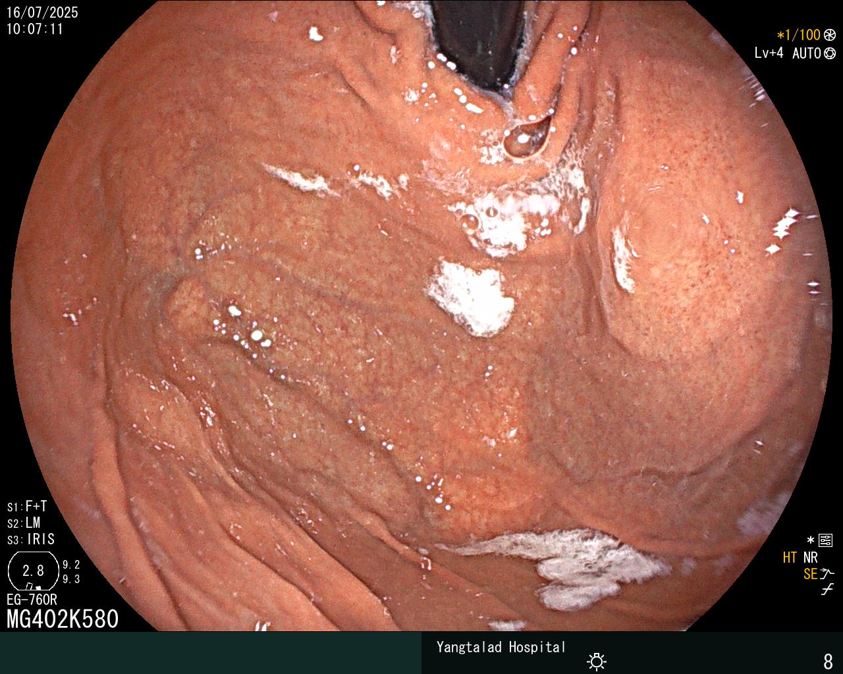Image resolution: width=843 pixels, height=674 pixels.
Task: Click the date text 16/07/2025
Action: pos(42,13)
